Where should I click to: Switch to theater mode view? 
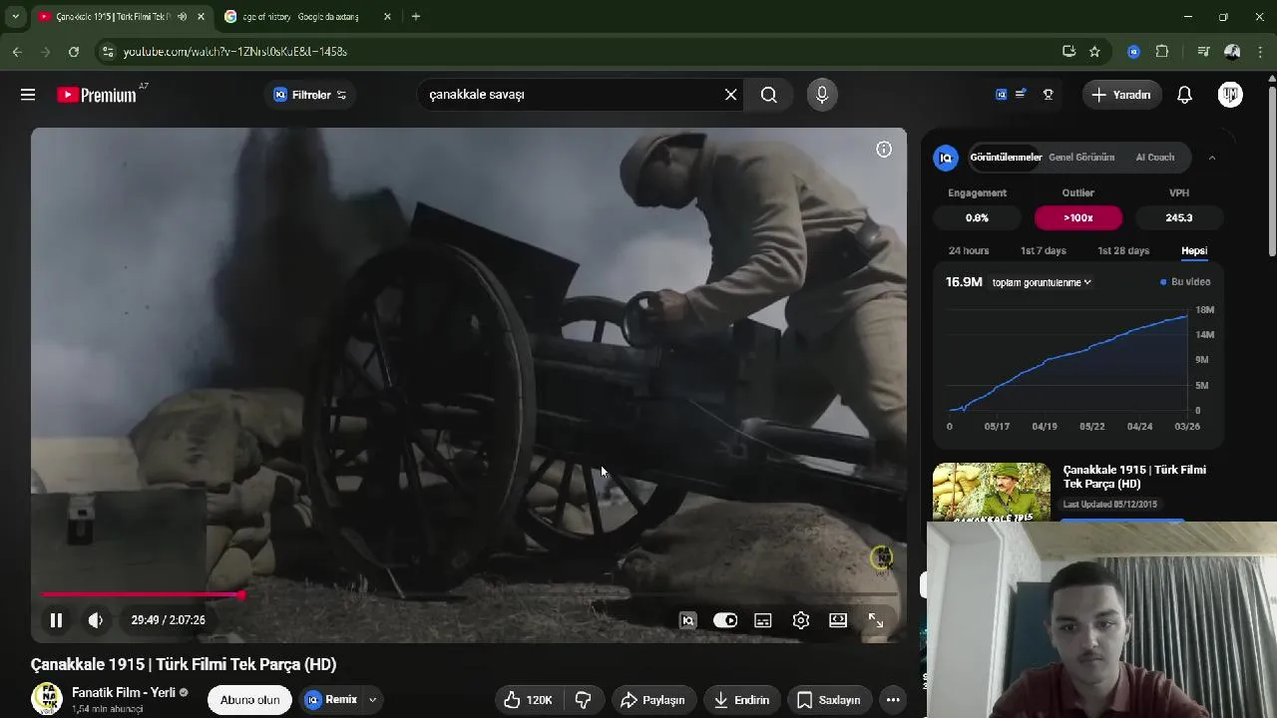(x=838, y=620)
